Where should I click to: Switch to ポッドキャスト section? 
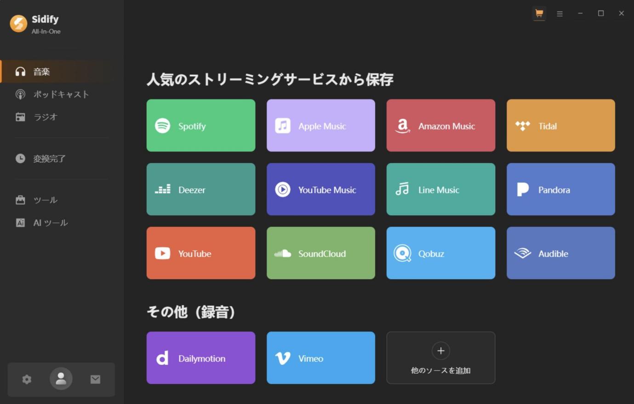click(57, 95)
